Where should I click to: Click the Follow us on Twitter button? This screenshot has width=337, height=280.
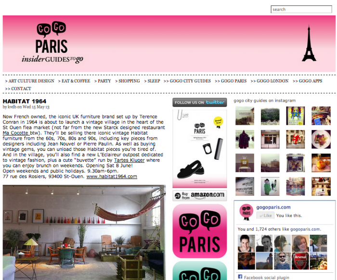[199, 103]
